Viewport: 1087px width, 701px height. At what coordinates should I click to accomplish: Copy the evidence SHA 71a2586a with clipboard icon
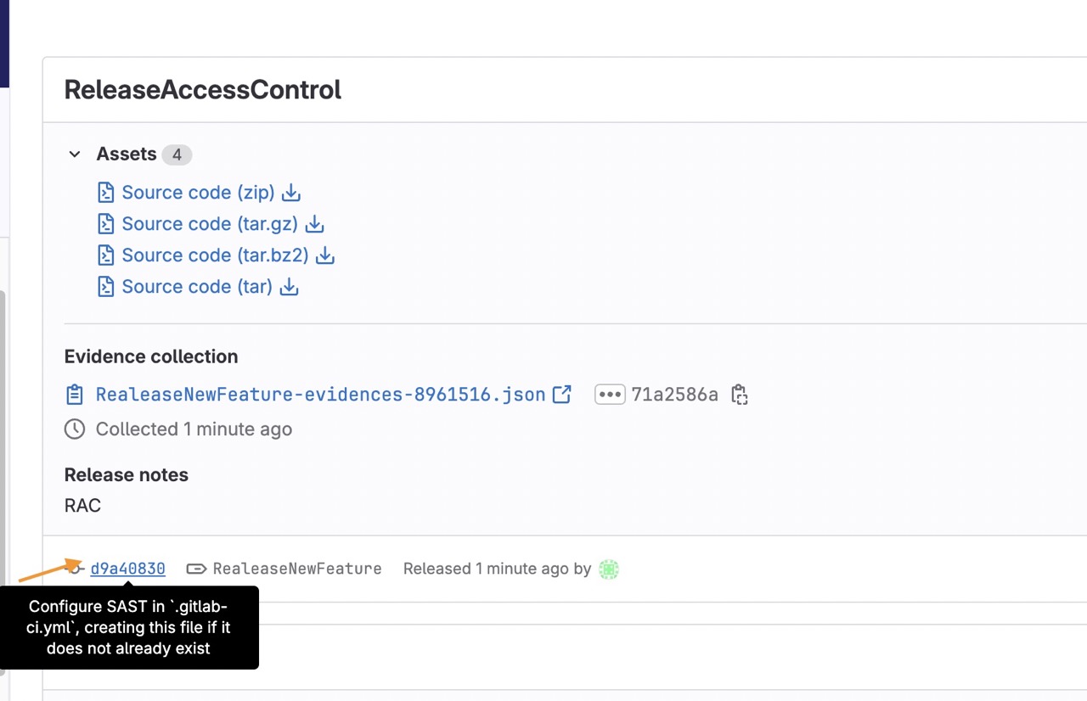click(x=740, y=395)
